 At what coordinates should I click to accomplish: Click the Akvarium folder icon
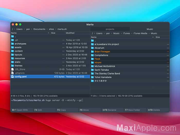coord(92,48)
